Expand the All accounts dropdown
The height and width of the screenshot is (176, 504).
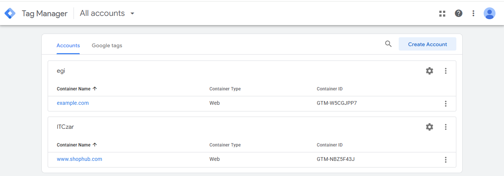point(107,13)
